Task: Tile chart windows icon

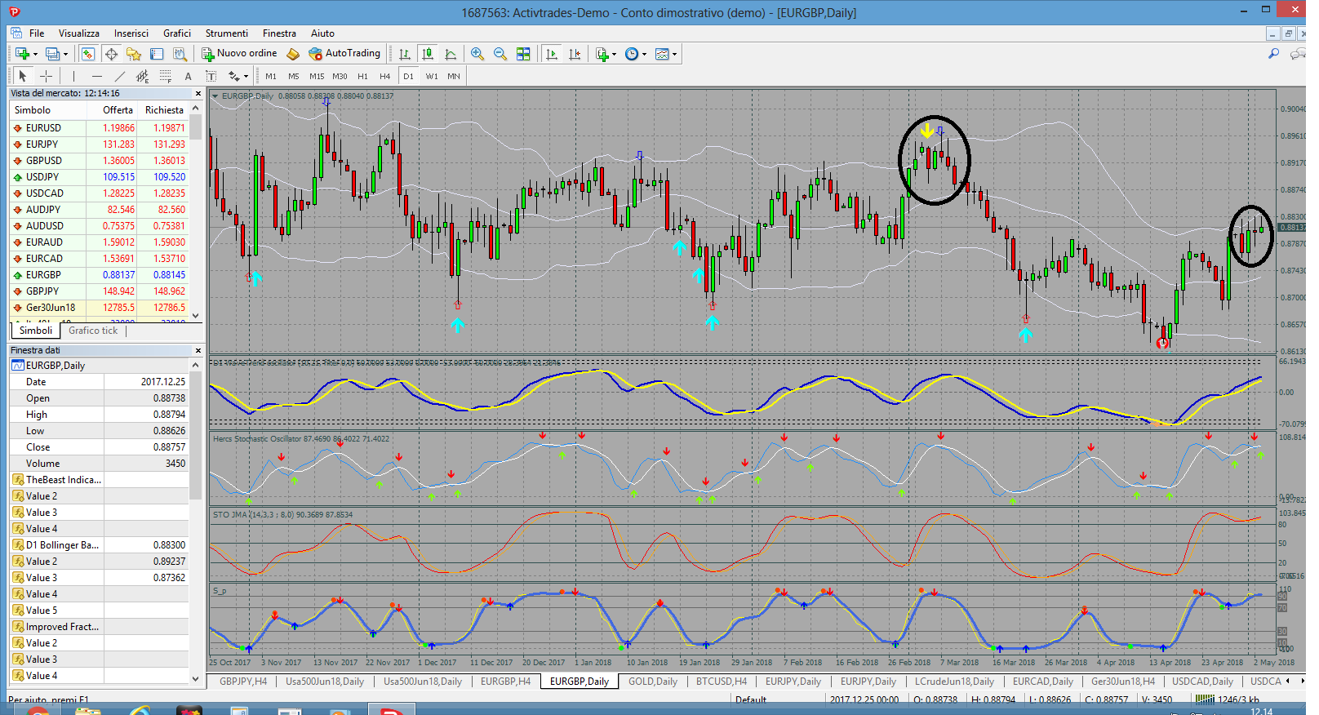Action: click(x=523, y=54)
